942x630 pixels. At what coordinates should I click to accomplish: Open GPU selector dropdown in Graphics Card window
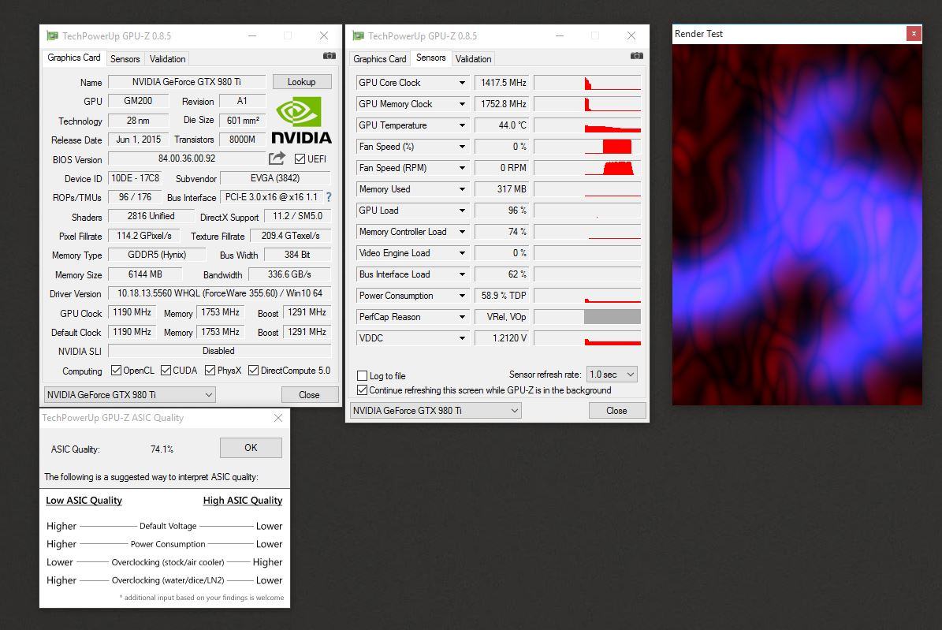pyautogui.click(x=130, y=395)
